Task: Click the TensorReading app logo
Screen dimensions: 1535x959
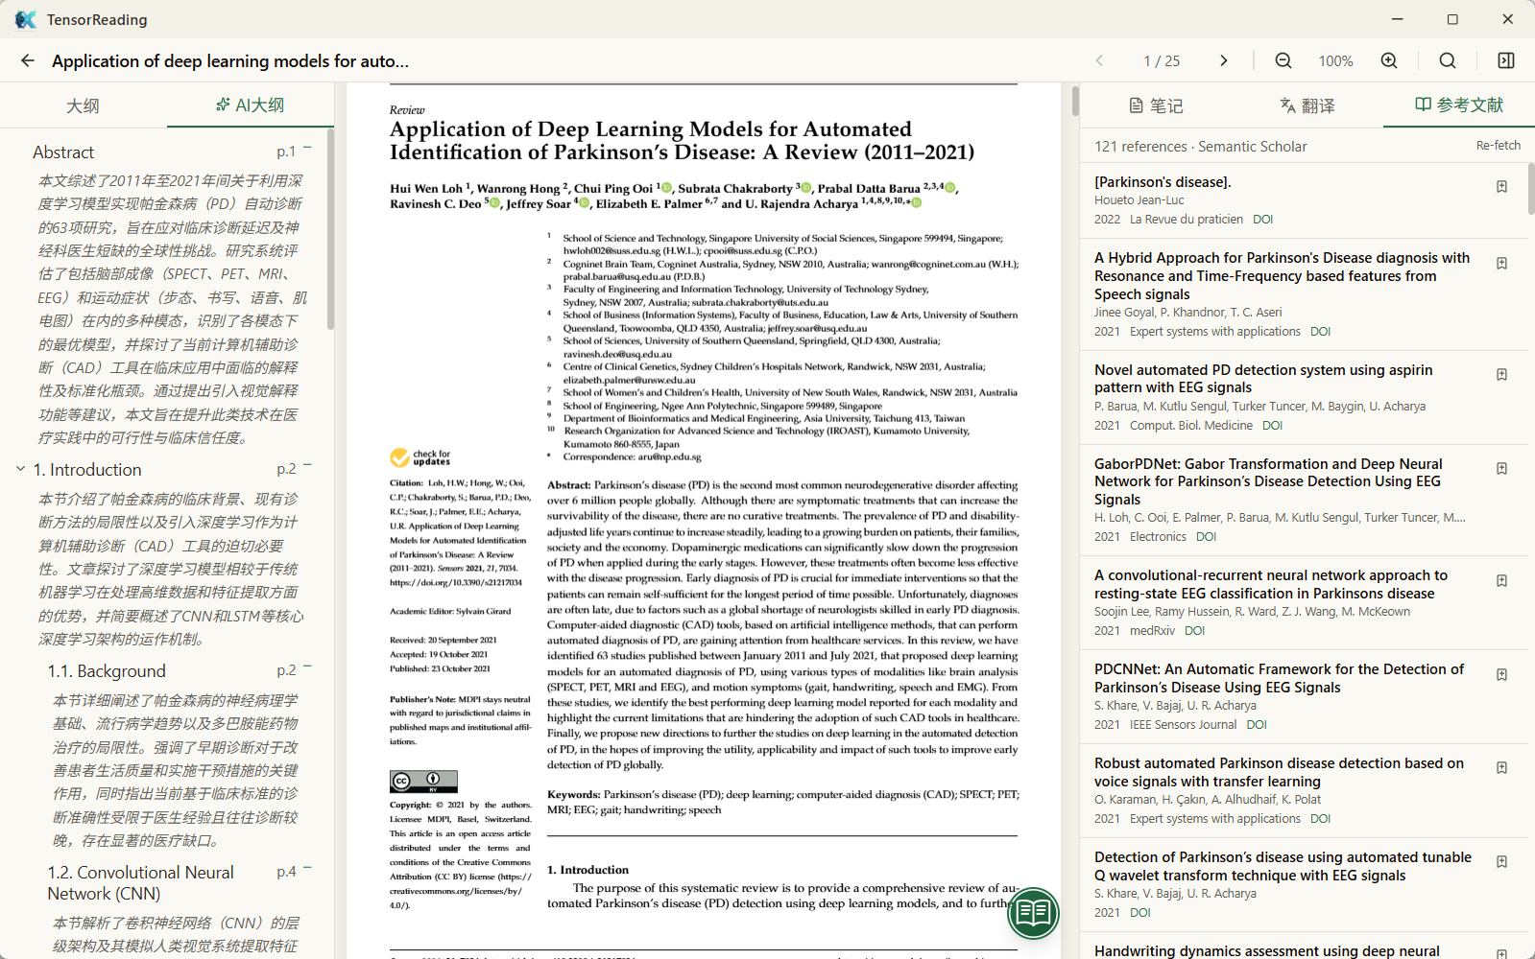Action: pos(26,19)
